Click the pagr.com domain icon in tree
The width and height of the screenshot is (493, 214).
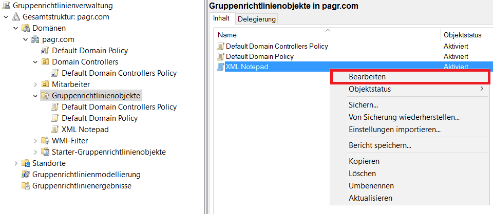pos(35,39)
